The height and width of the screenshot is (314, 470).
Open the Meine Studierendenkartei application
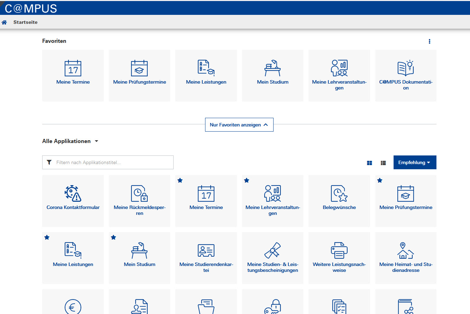[206, 258]
